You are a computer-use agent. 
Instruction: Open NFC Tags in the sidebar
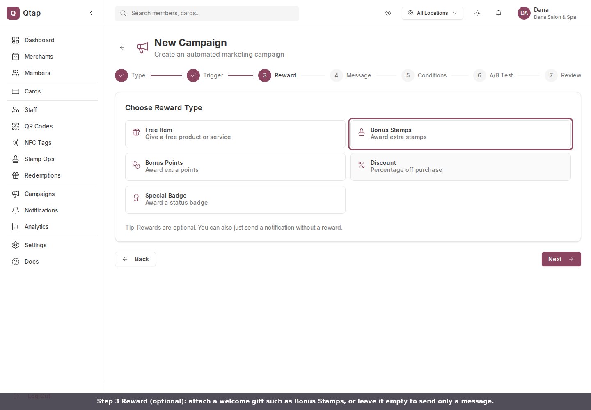click(52, 143)
